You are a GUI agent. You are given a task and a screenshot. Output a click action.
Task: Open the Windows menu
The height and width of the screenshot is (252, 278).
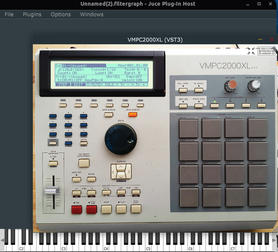click(x=92, y=14)
